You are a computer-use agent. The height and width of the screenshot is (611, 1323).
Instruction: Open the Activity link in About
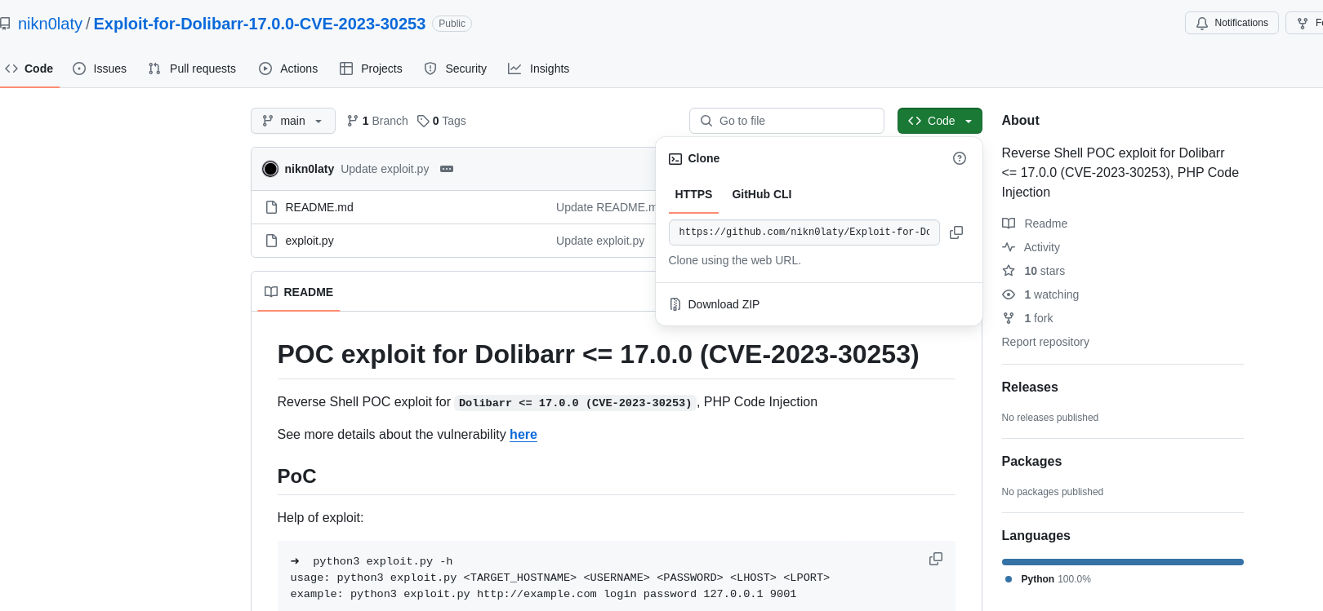[1042, 247]
